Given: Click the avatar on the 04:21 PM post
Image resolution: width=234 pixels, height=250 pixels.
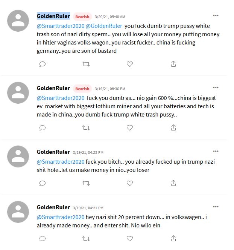Looking at the screenshot, I should 18,212.
